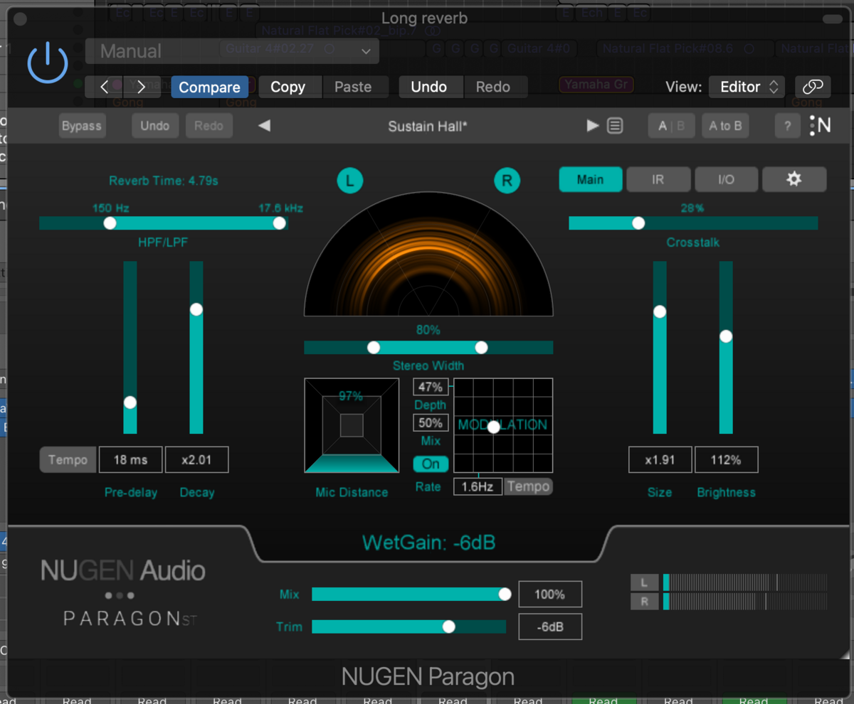854x704 pixels.
Task: Click the A to B button
Action: (x=725, y=126)
